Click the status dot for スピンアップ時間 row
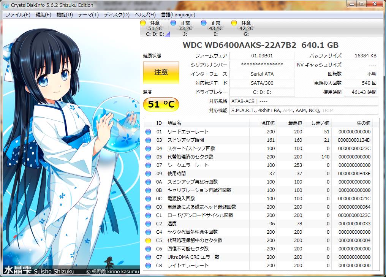 coord(148,140)
